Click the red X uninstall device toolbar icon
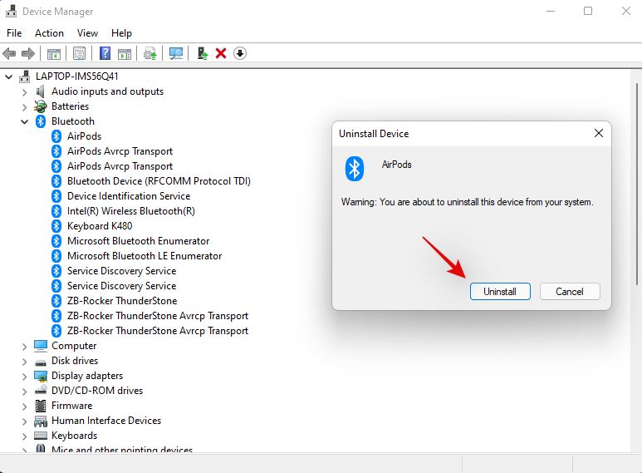Image resolution: width=642 pixels, height=473 pixels. point(221,53)
